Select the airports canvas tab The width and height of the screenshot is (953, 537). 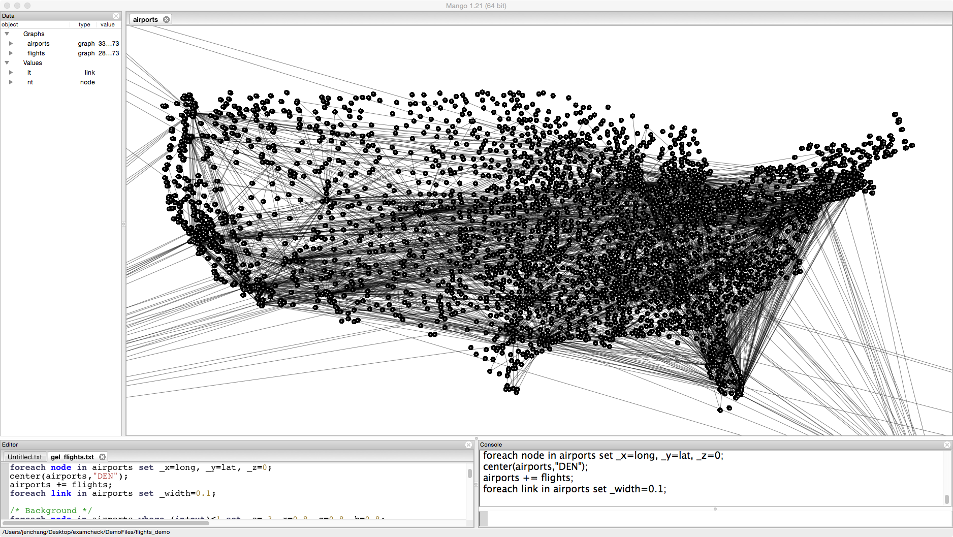(145, 20)
